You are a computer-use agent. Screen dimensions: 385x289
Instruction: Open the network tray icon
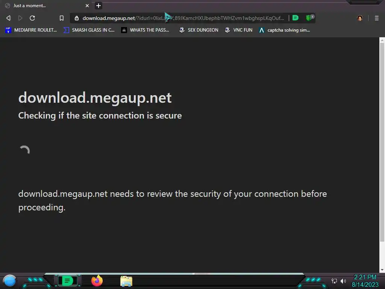click(334, 281)
